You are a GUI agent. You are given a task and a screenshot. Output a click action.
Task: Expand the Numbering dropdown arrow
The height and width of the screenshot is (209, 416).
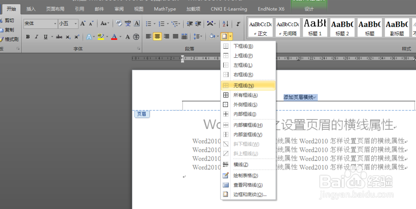[167, 24]
